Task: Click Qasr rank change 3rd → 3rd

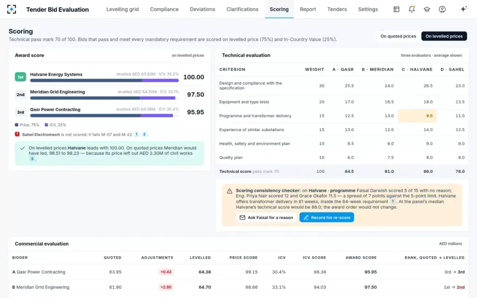Action: coord(454,272)
